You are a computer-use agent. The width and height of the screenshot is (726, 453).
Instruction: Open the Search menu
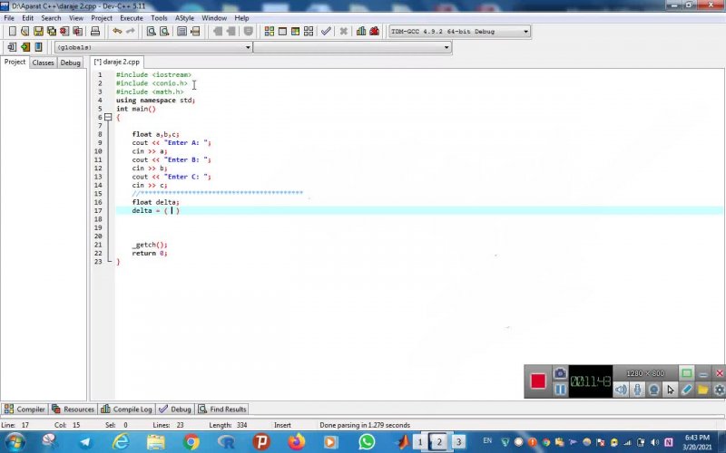[51, 18]
